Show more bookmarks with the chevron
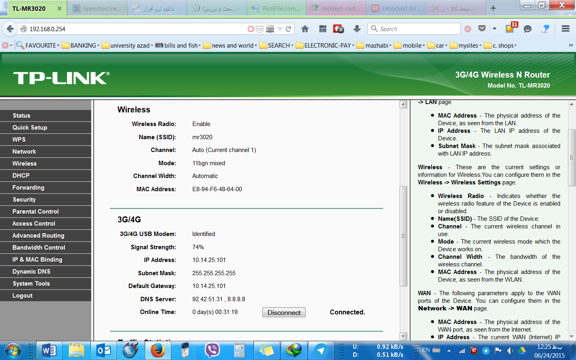The width and height of the screenshot is (576, 360). pos(571,45)
